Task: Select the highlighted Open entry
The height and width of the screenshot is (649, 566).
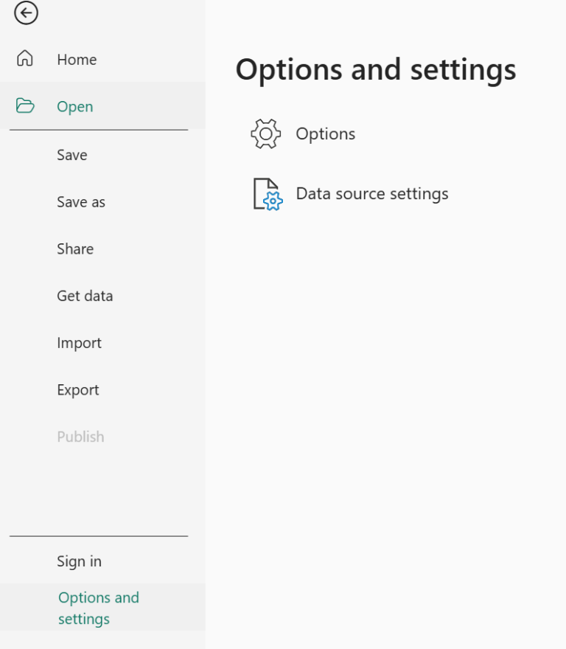Action: pyautogui.click(x=74, y=106)
